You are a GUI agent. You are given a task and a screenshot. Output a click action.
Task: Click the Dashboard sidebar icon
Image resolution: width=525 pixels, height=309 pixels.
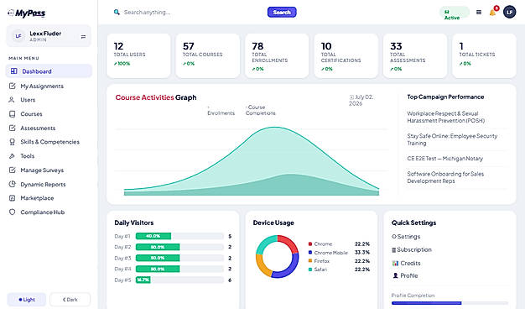coord(14,71)
